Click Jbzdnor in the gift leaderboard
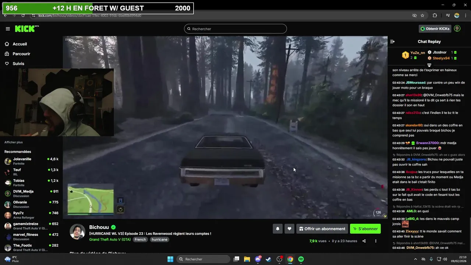Screen dimensions: 471x265 [x=439, y=52]
